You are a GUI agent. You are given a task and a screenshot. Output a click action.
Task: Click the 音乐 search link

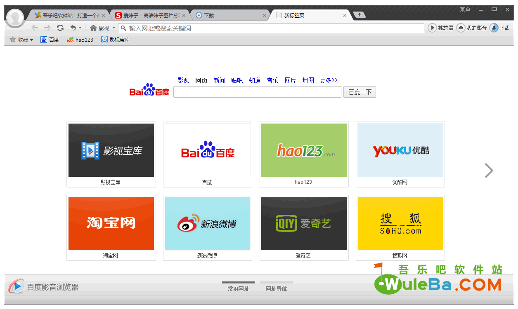[x=272, y=80]
